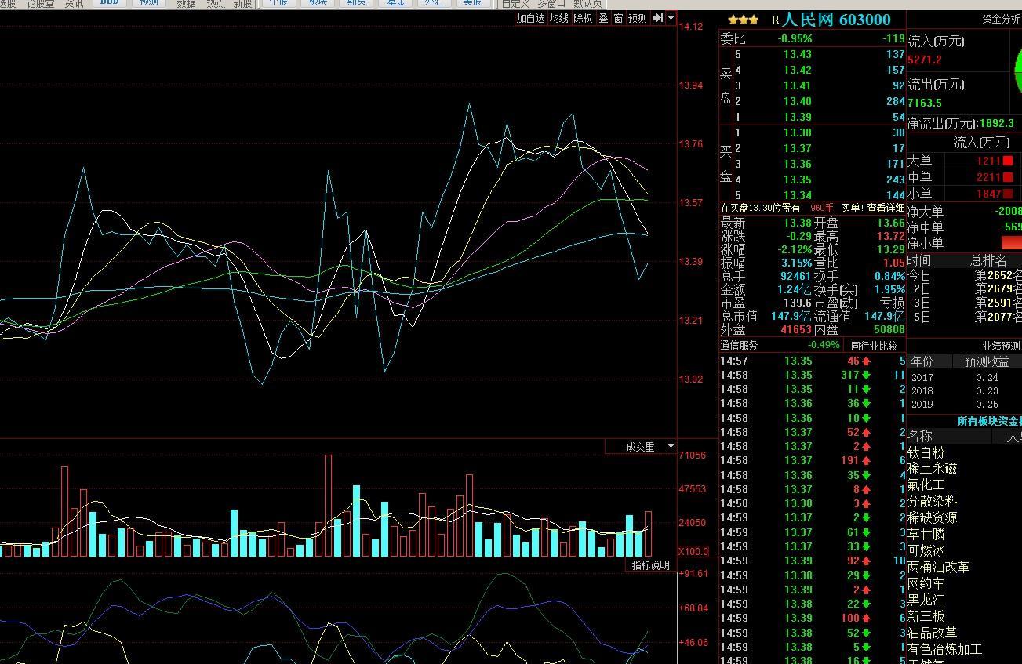Toggle the 均线 moving average lines
Screen dimensions: 1022x664
click(558, 18)
